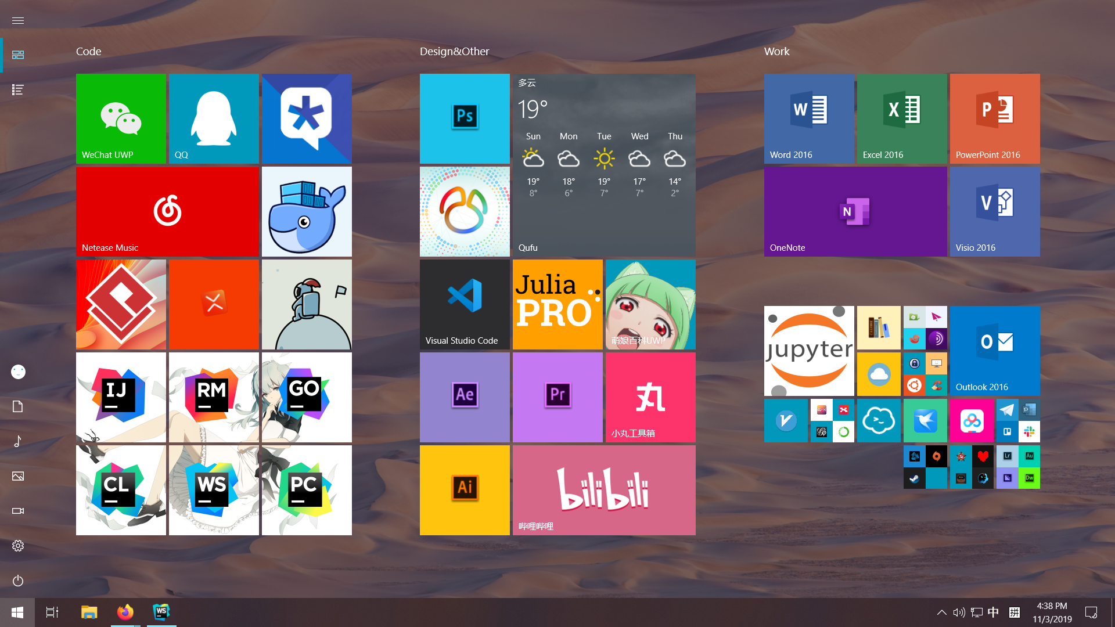Image resolution: width=1115 pixels, height=627 pixels.
Task: Open Videos from Start sidebar
Action: tap(18, 511)
